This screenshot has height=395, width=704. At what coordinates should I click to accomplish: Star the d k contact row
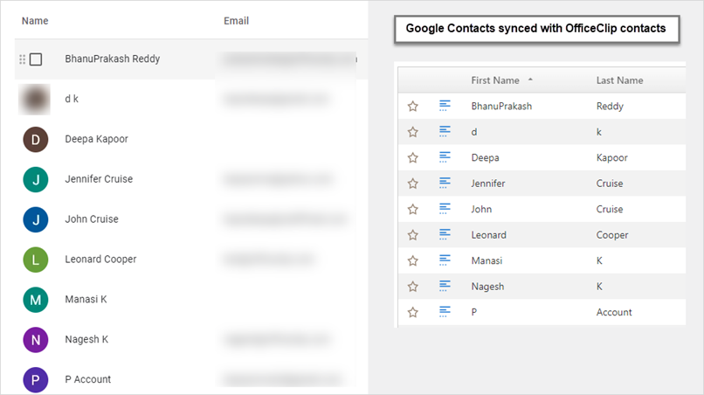tap(412, 132)
